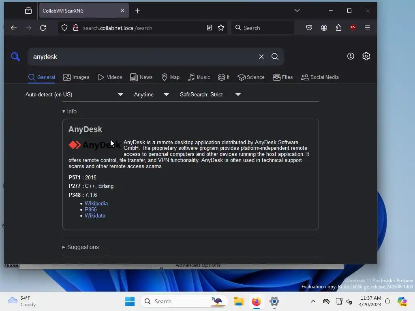Viewport: 415px width, 311px height.
Task: Switch to Images search category
Action: pos(76,77)
